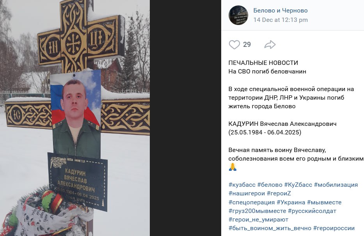
Task: Share the post via the arrow icon
Action: point(270,45)
